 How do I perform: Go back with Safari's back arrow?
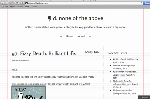pos(2,3)
